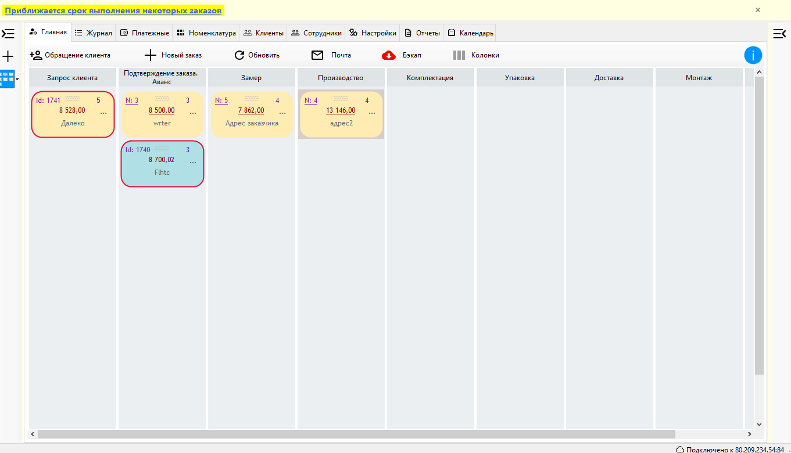Click the blue info circle icon
The height and width of the screenshot is (453, 791).
[x=753, y=55]
